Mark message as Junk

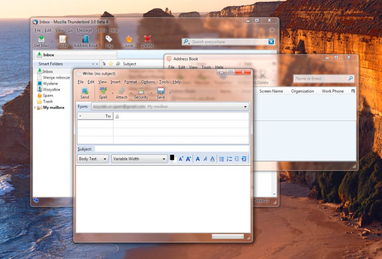tap(129, 41)
